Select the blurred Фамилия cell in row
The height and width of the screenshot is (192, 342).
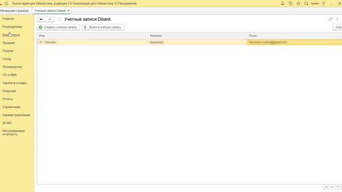[x=197, y=42]
